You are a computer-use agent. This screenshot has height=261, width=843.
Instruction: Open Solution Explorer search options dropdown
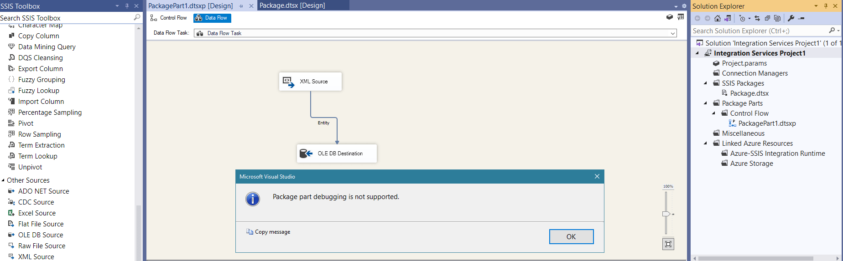[x=838, y=31]
